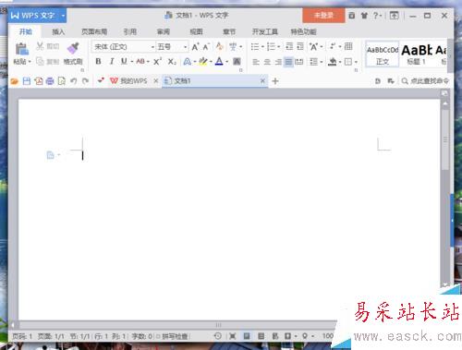Apply the font color A swatch
Screen dimensions: 462x350
[219, 61]
